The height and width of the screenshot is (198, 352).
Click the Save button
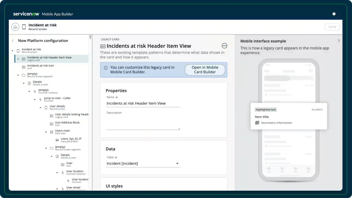click(x=332, y=27)
